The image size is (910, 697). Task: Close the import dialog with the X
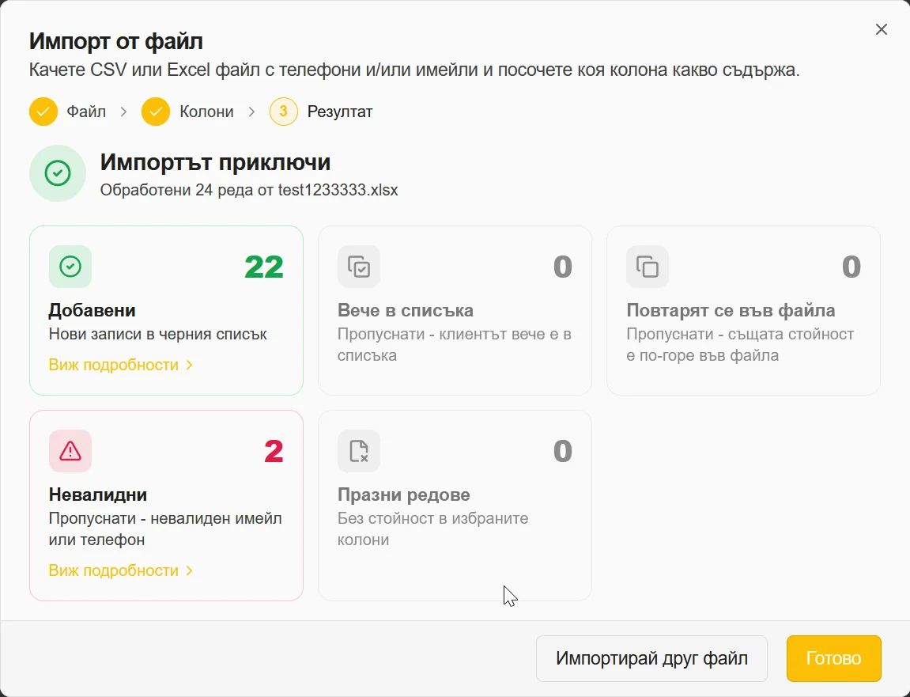pos(881,29)
